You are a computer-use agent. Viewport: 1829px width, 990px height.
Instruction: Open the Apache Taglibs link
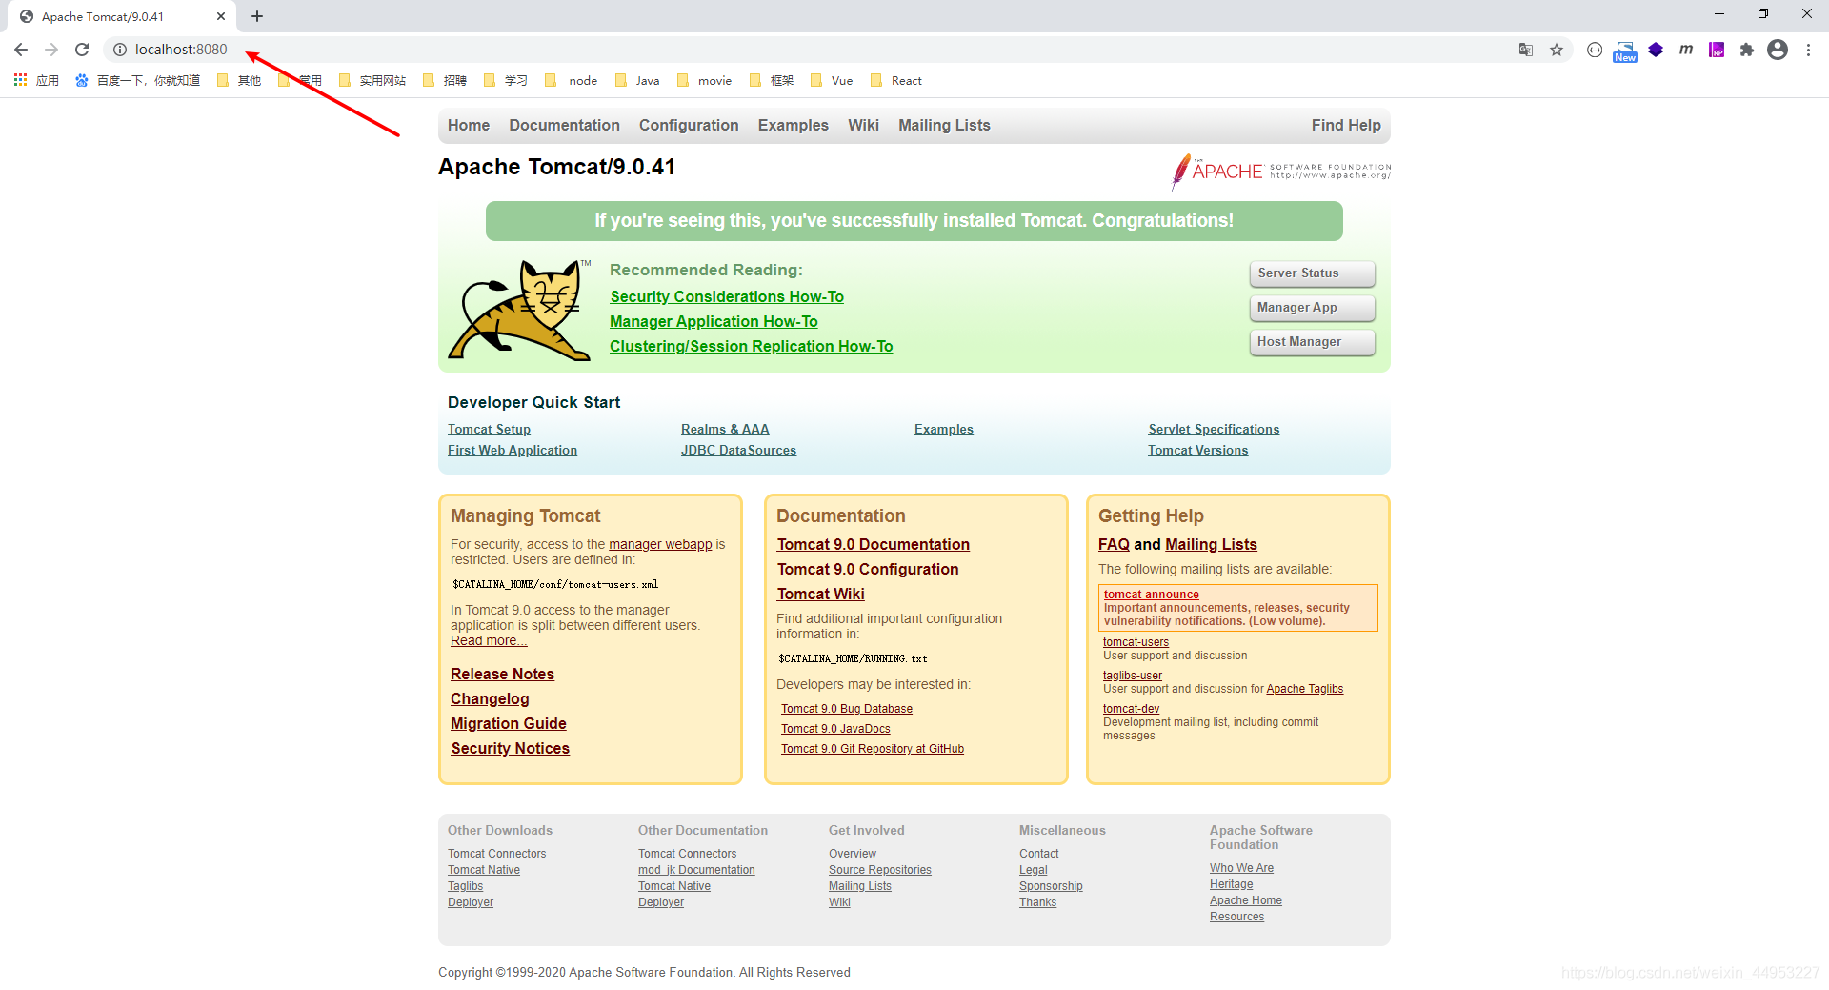(1304, 689)
